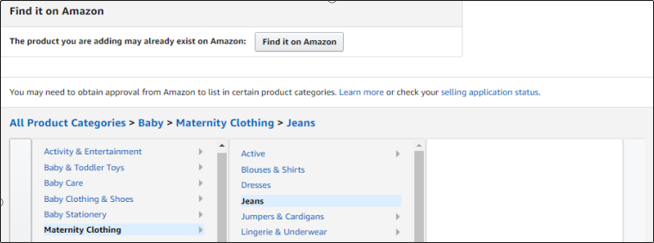Expand Baby Stationery arrow
The width and height of the screenshot is (654, 243).
coord(201,214)
